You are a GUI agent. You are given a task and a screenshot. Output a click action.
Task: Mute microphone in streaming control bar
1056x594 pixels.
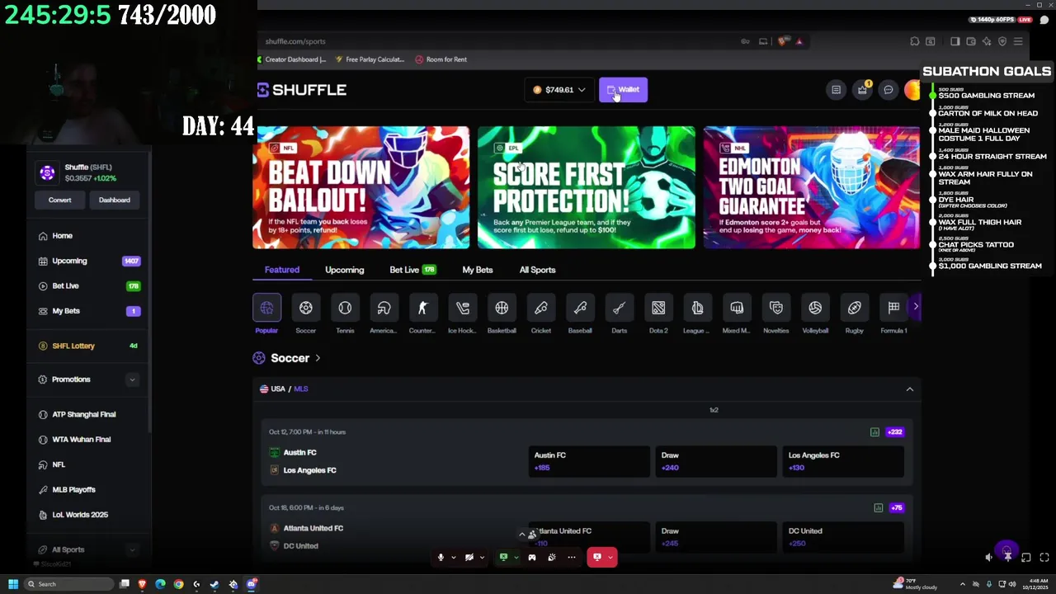pyautogui.click(x=441, y=558)
